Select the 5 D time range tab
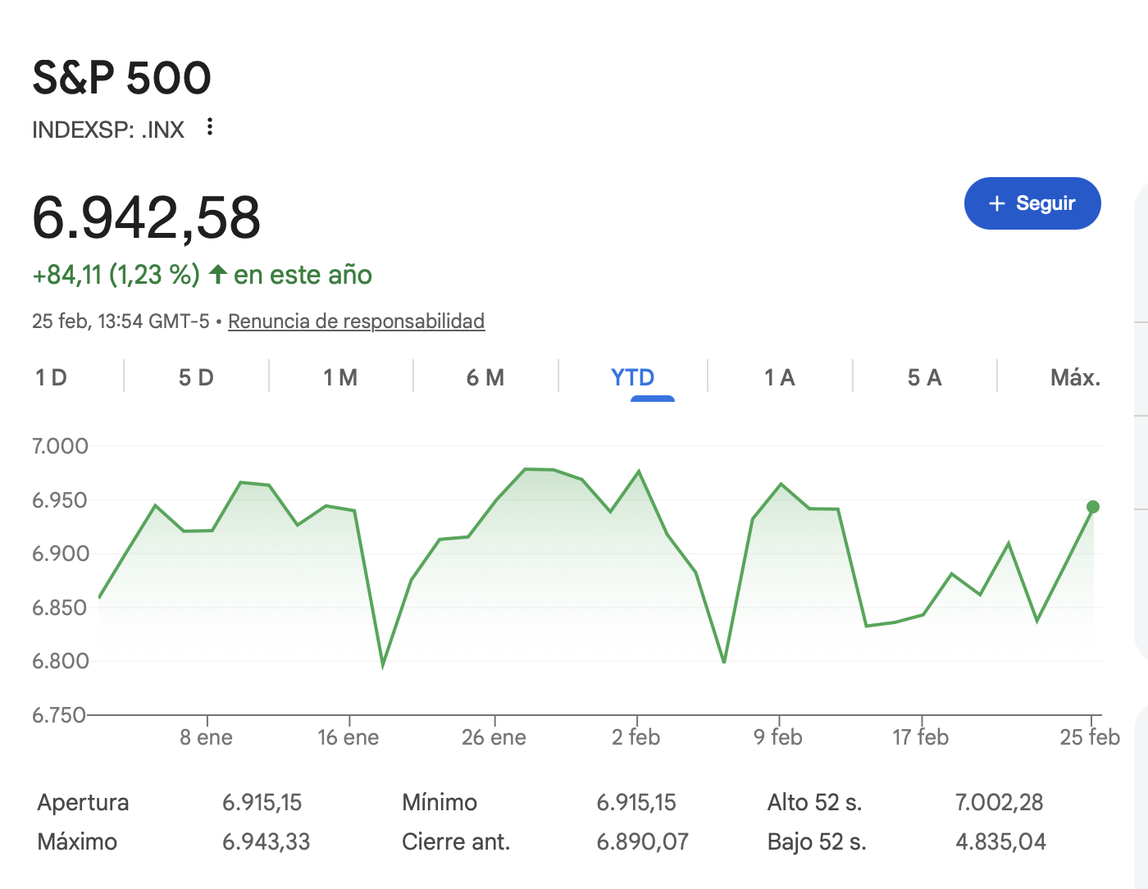 [196, 377]
